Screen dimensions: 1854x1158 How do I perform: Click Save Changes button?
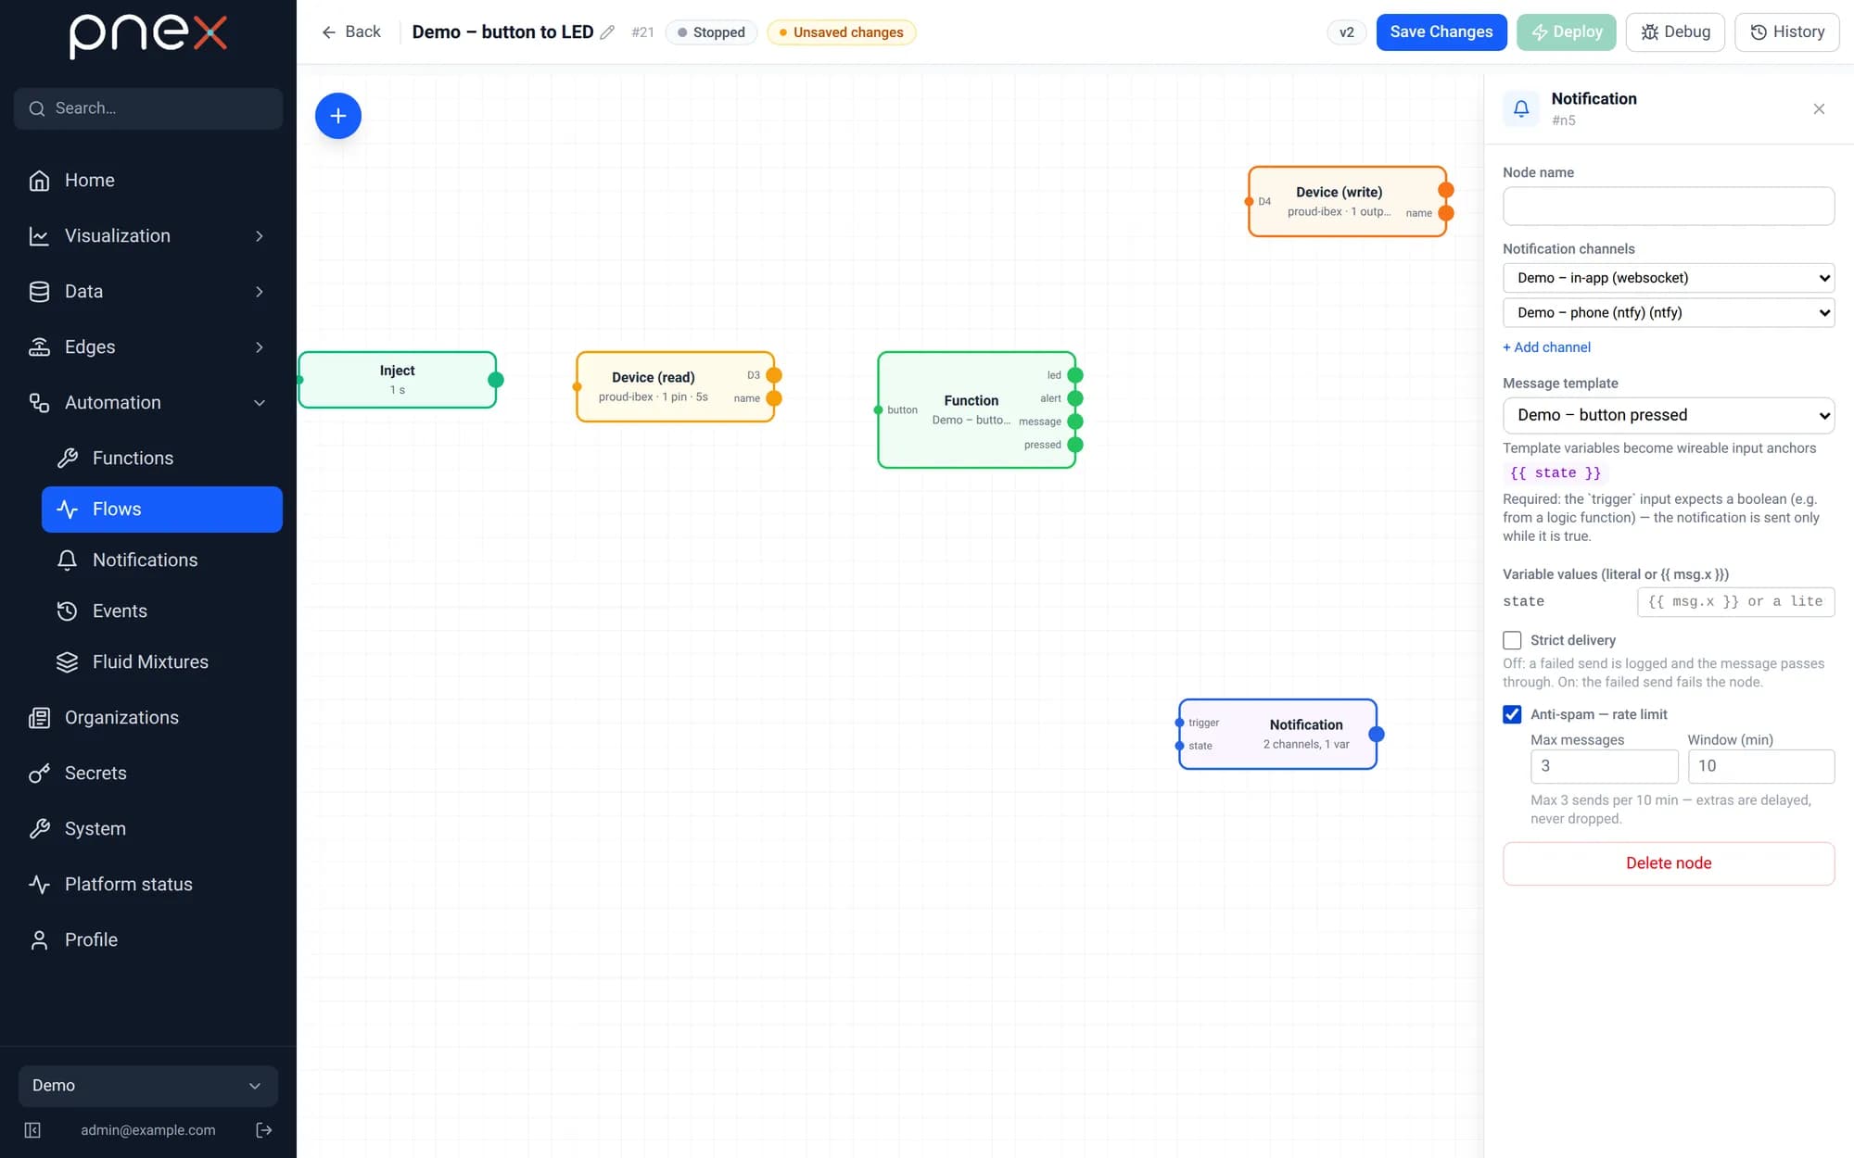click(1441, 32)
